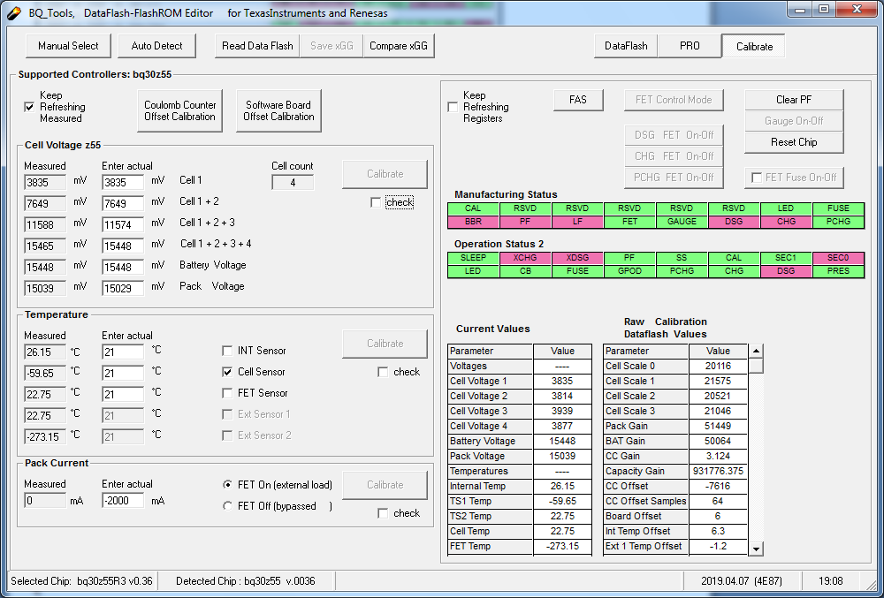
Task: Click the 'Cell Voltage 1' row in Current Values
Action: (519, 382)
